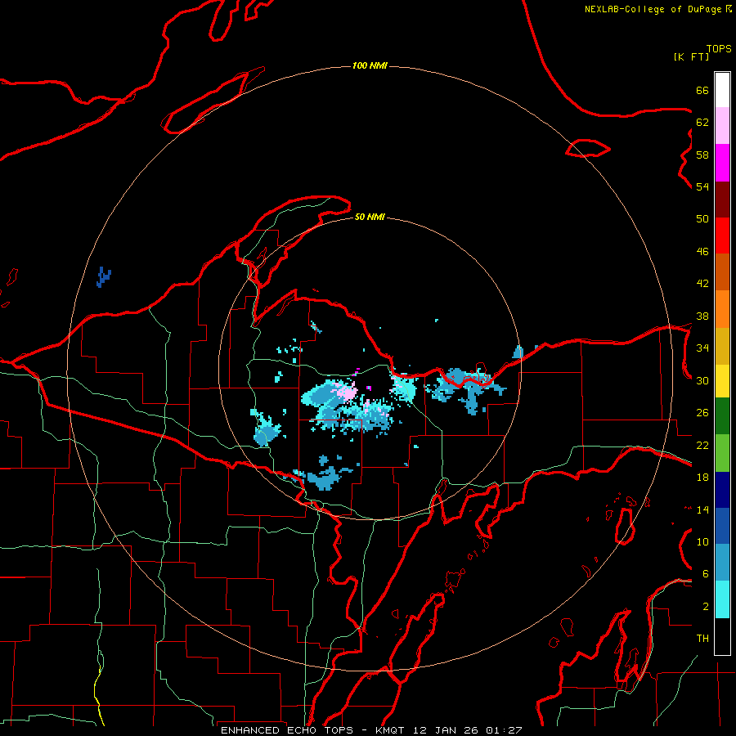736x736 pixels.
Task: Select the light blue band beside 6
Action: [722, 563]
